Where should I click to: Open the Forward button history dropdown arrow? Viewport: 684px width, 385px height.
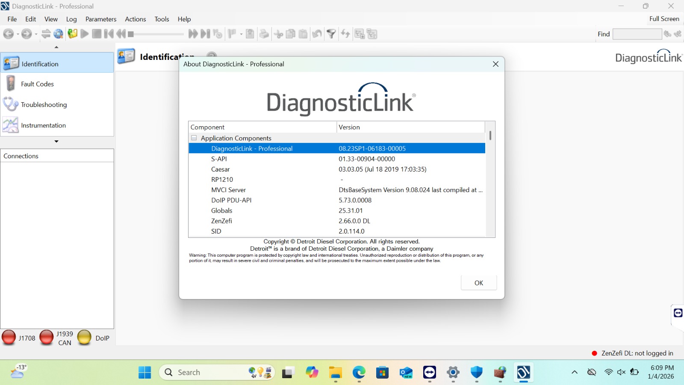click(x=36, y=34)
